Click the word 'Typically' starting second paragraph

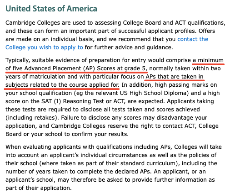tap(17, 60)
